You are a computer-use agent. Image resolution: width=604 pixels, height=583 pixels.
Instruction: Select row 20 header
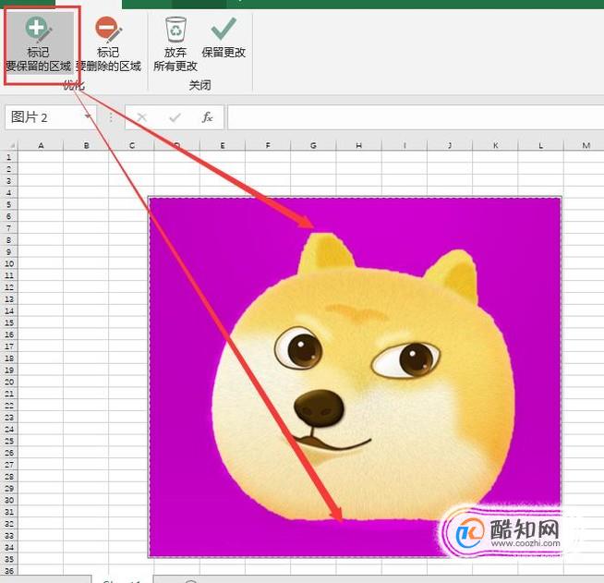click(x=9, y=382)
